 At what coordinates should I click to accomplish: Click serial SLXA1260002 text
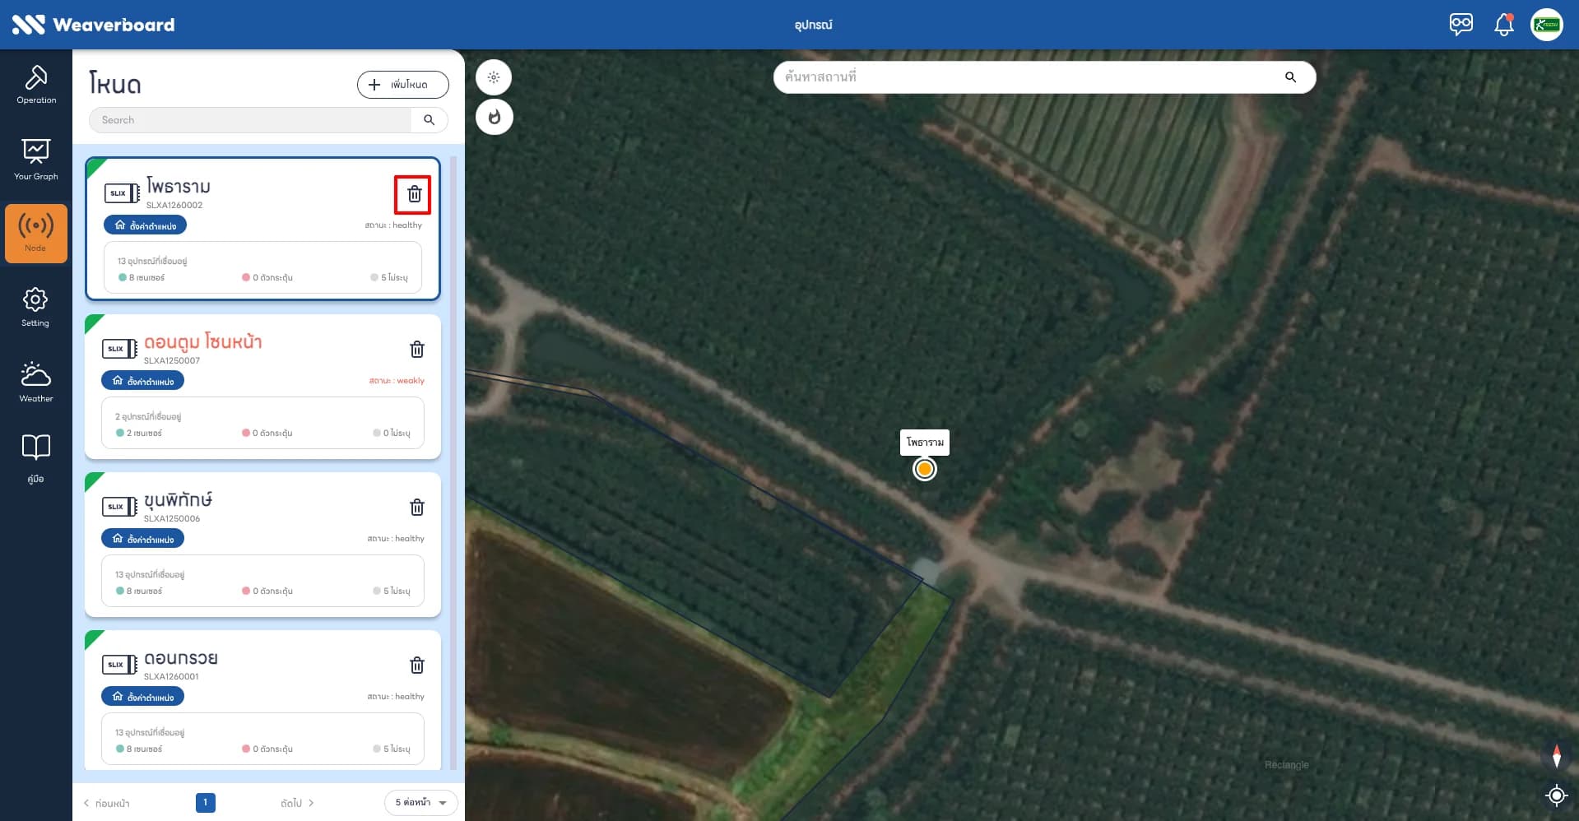[174, 206]
